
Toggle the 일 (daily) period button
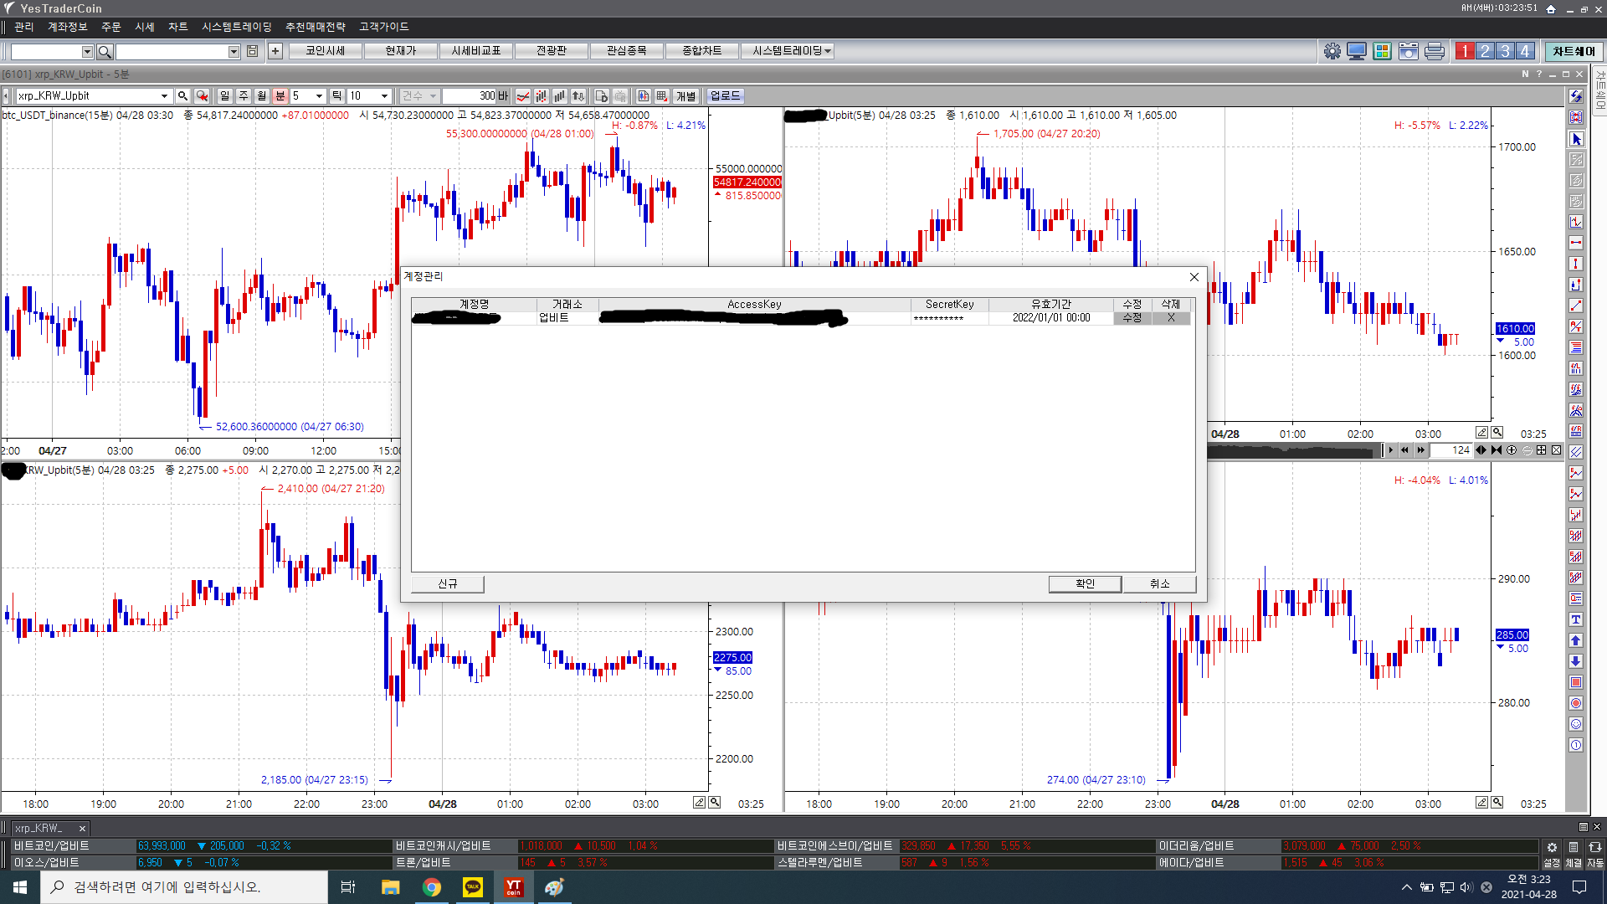click(224, 96)
